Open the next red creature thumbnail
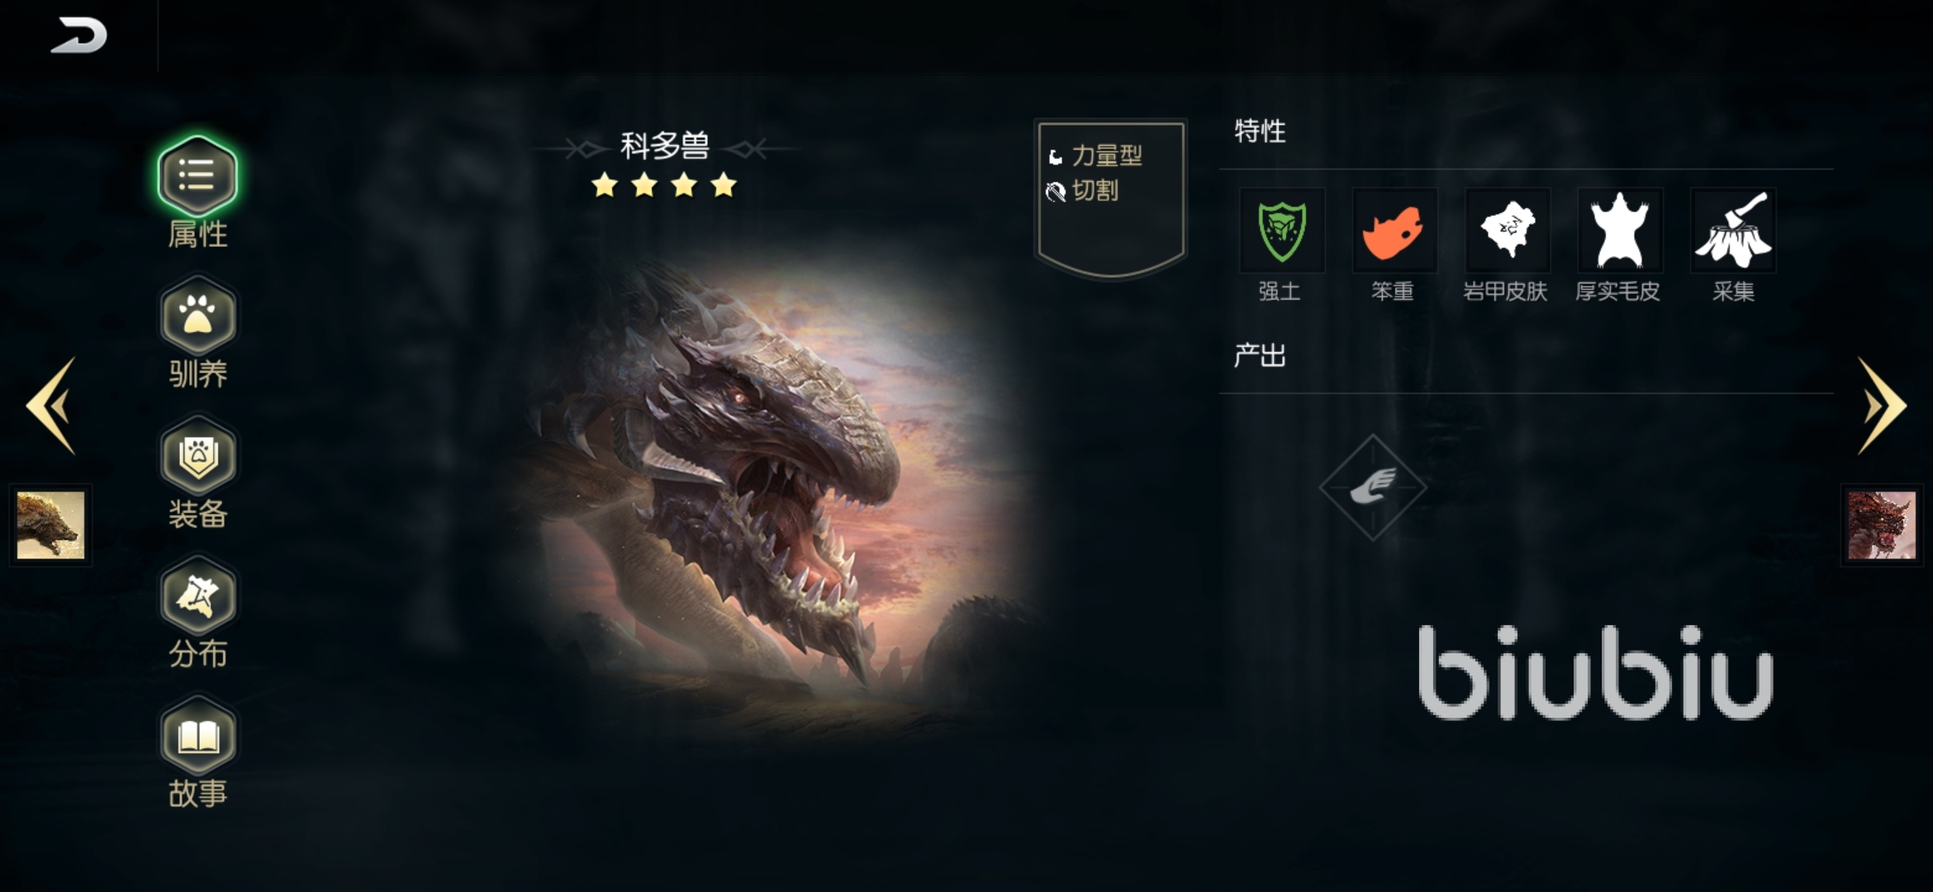The height and width of the screenshot is (892, 1933). pos(1881,525)
